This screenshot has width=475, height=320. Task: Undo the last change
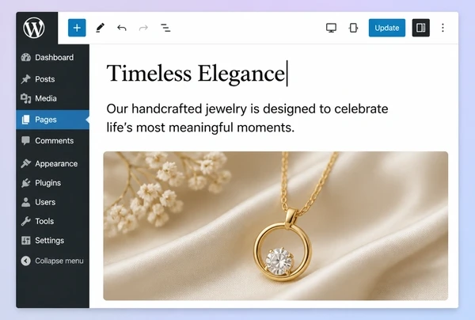click(122, 28)
